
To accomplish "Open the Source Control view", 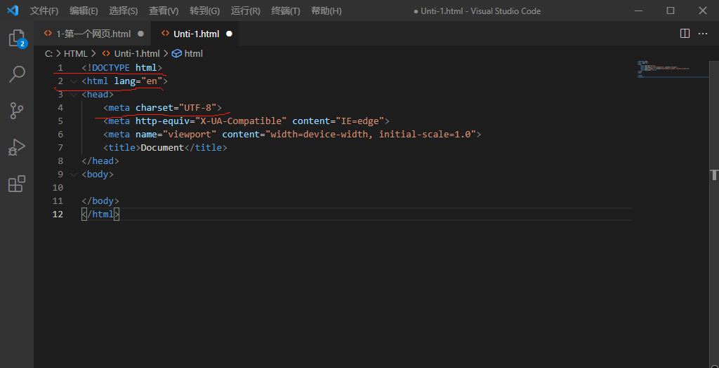I will click(16, 111).
